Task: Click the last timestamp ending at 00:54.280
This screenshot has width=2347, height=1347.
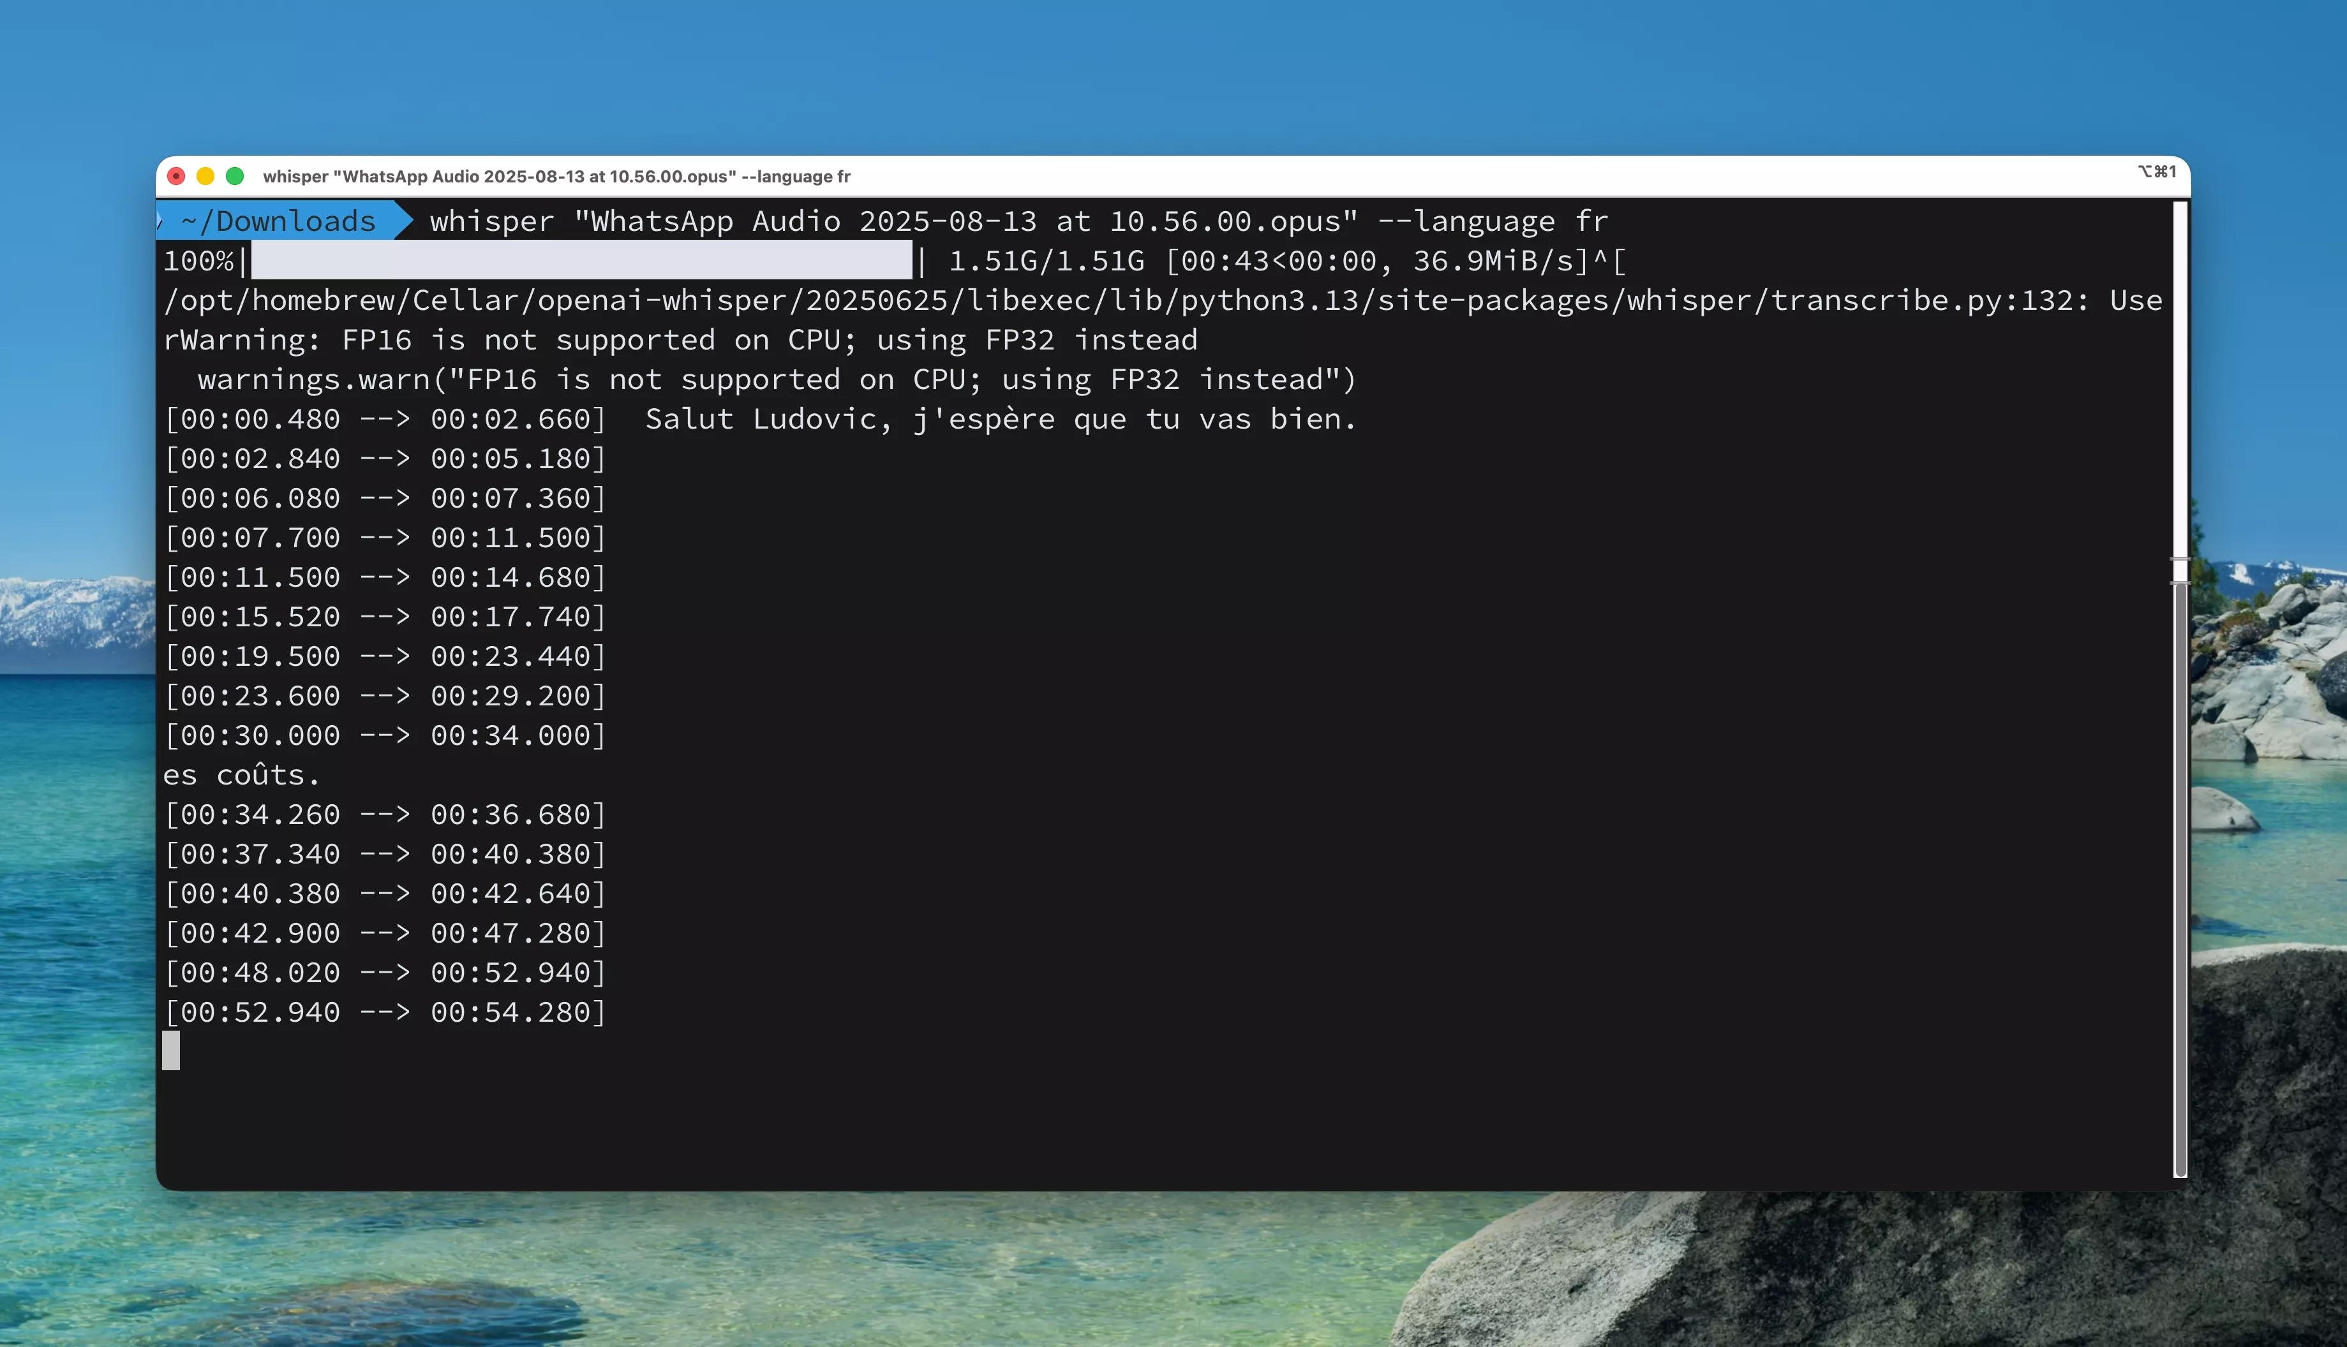Action: coord(385,1012)
